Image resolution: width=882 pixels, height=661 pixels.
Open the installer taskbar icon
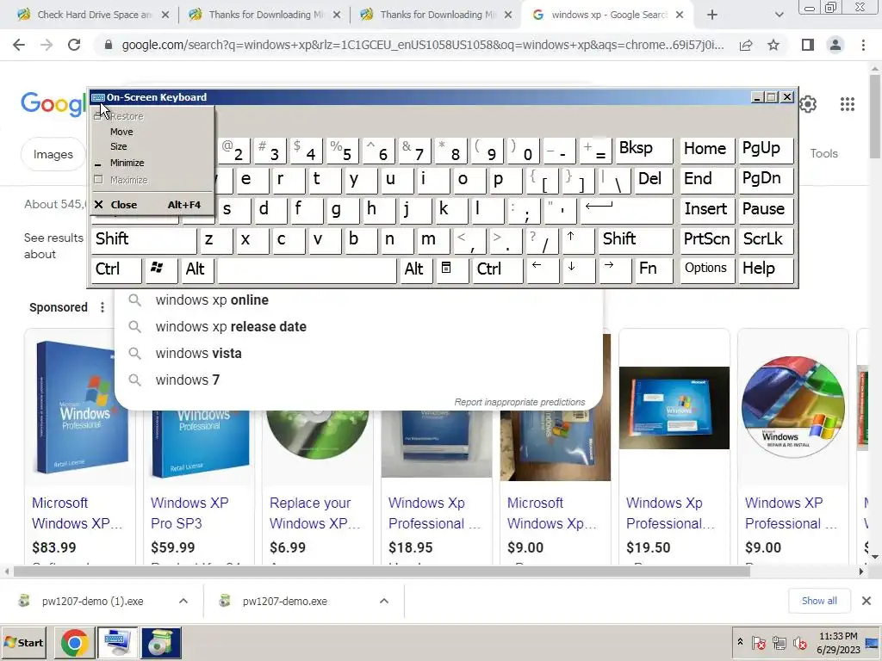(x=161, y=643)
